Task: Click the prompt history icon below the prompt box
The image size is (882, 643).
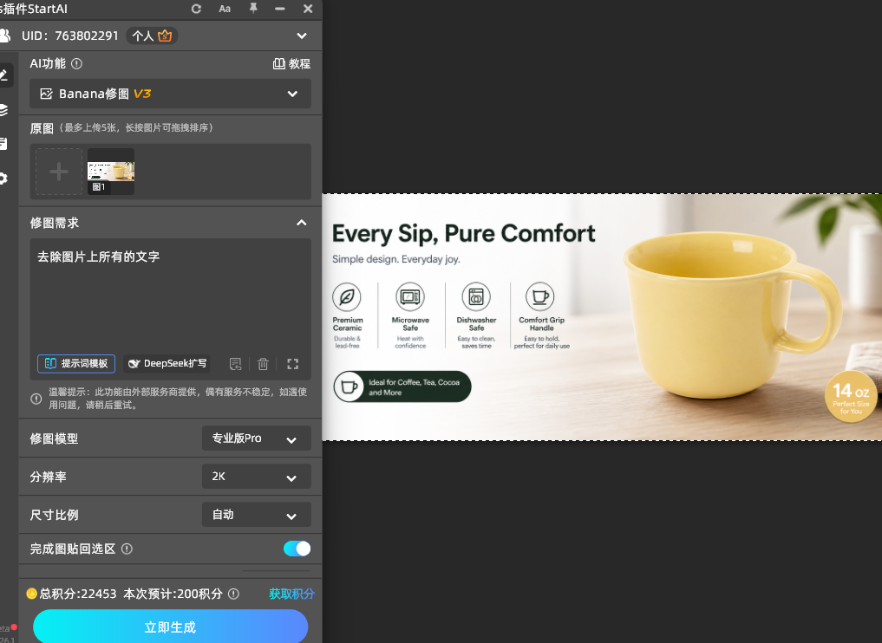Action: [x=235, y=364]
